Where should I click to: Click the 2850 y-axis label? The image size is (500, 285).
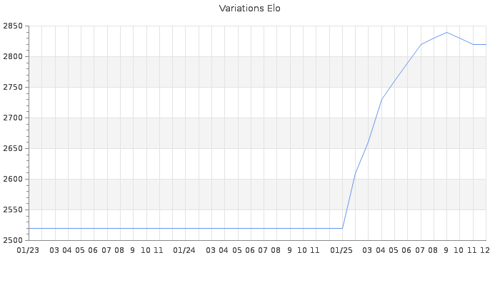(x=13, y=26)
